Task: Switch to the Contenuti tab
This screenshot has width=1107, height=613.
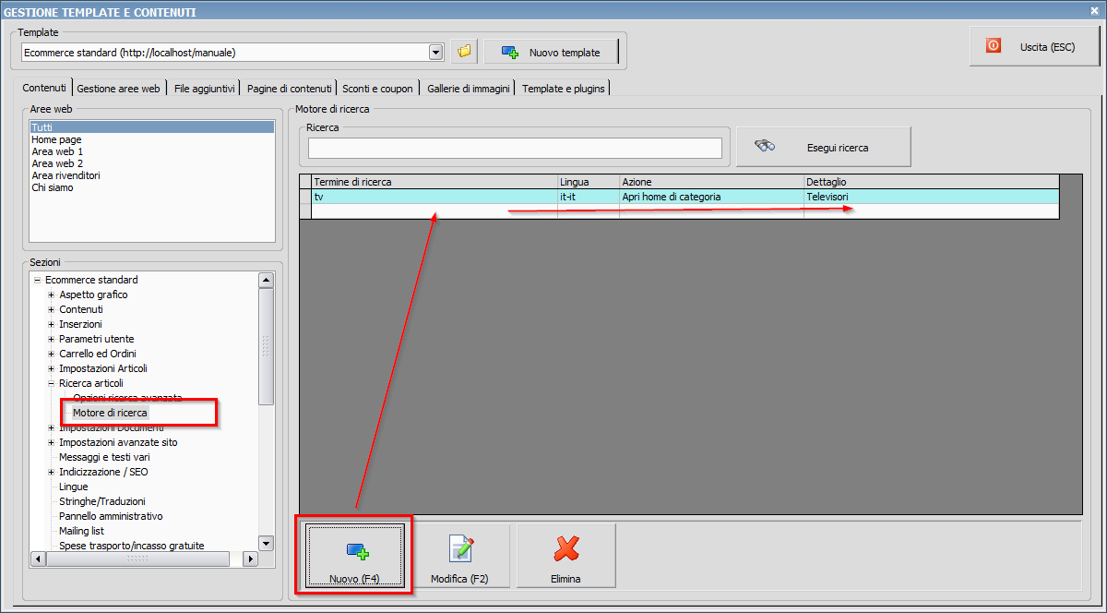Action: (x=45, y=88)
